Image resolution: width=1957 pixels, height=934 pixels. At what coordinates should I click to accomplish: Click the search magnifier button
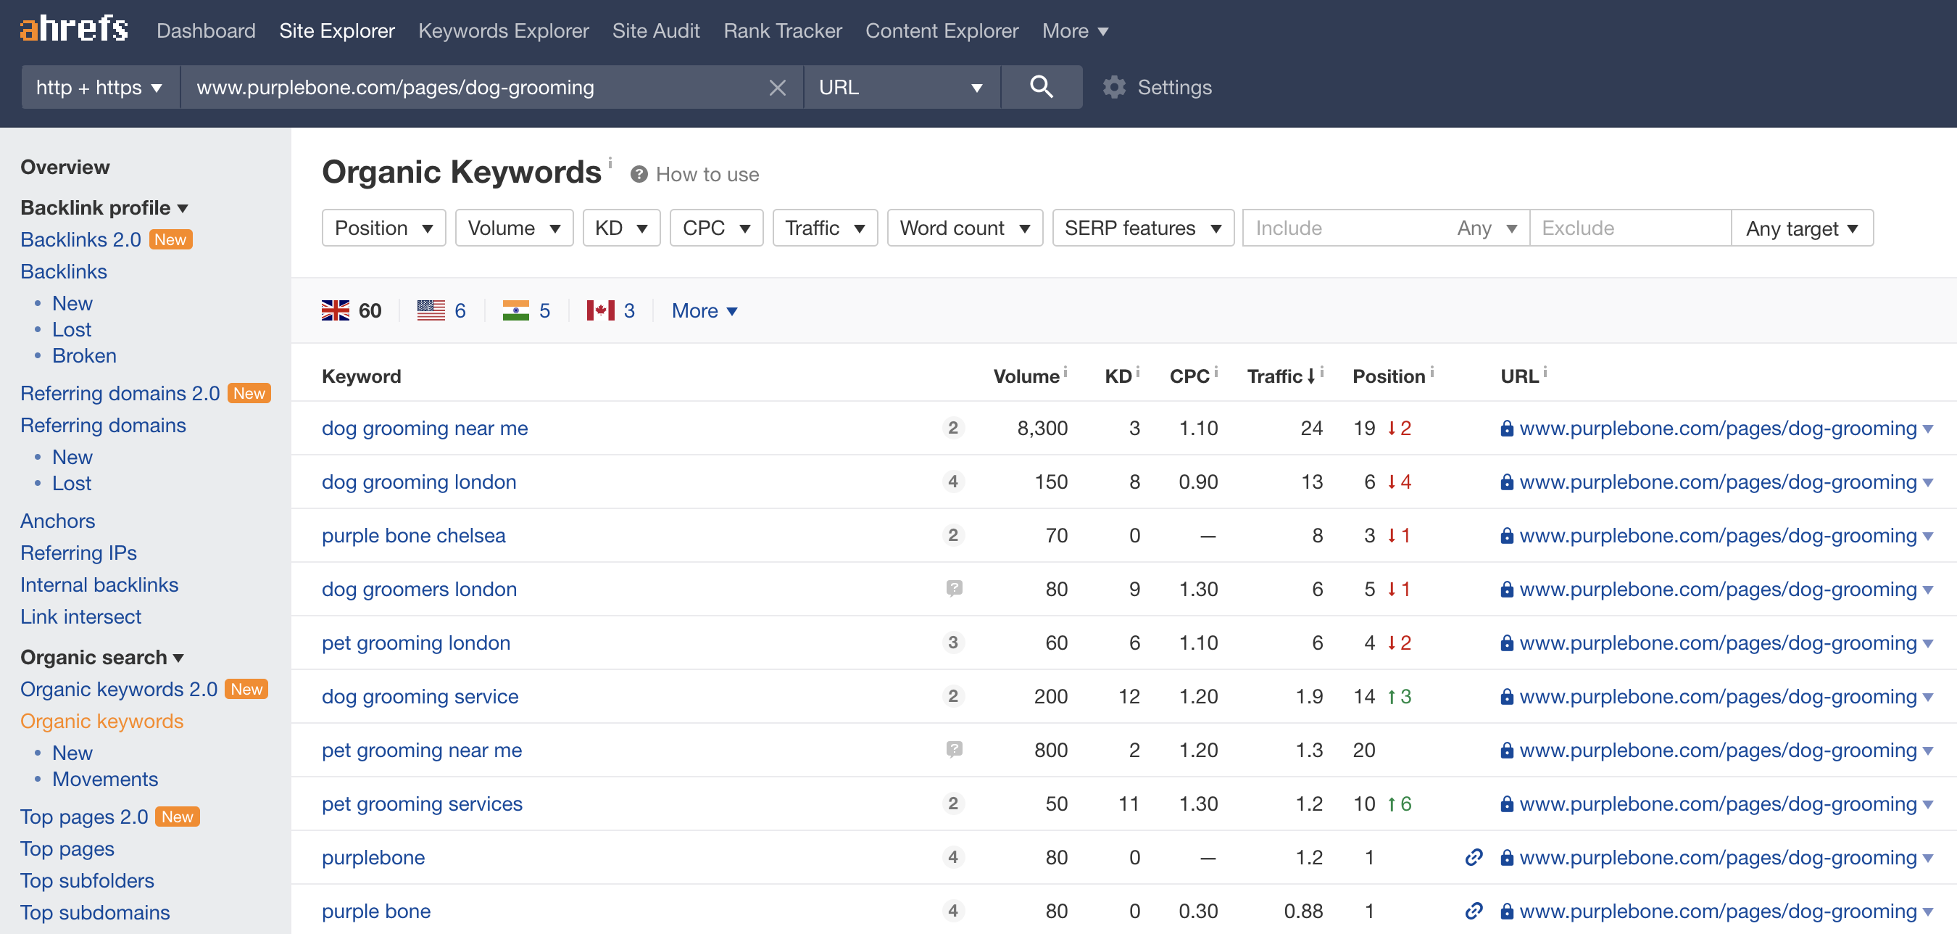tap(1041, 86)
